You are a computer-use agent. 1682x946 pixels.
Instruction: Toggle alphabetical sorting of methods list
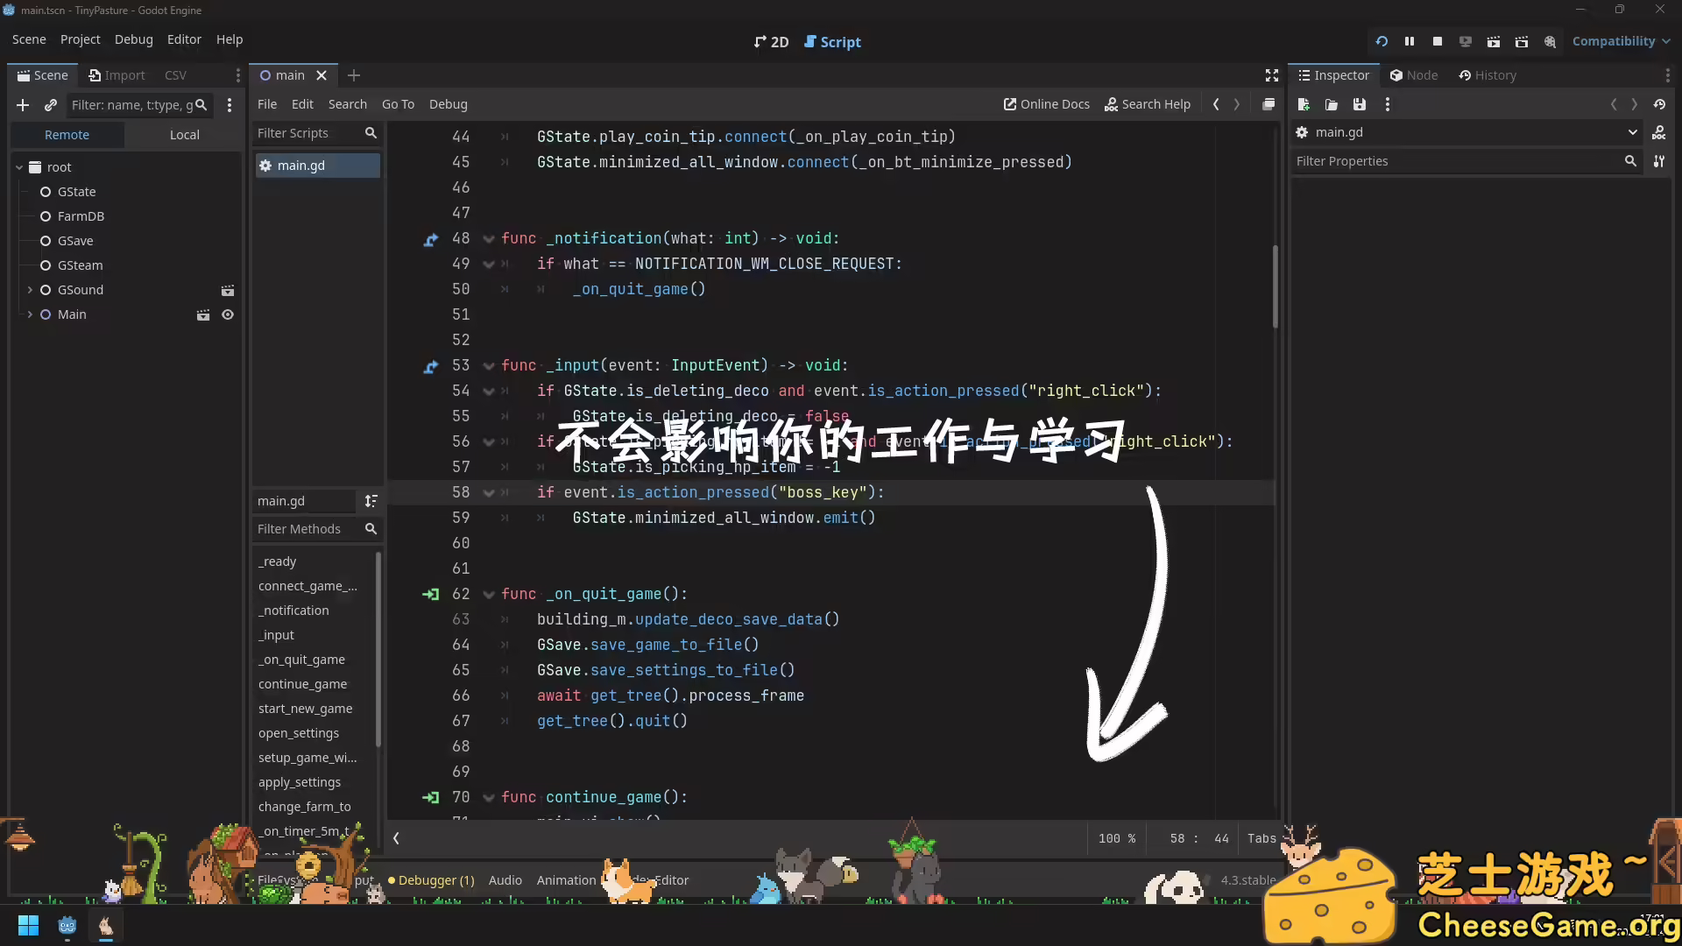(x=371, y=501)
